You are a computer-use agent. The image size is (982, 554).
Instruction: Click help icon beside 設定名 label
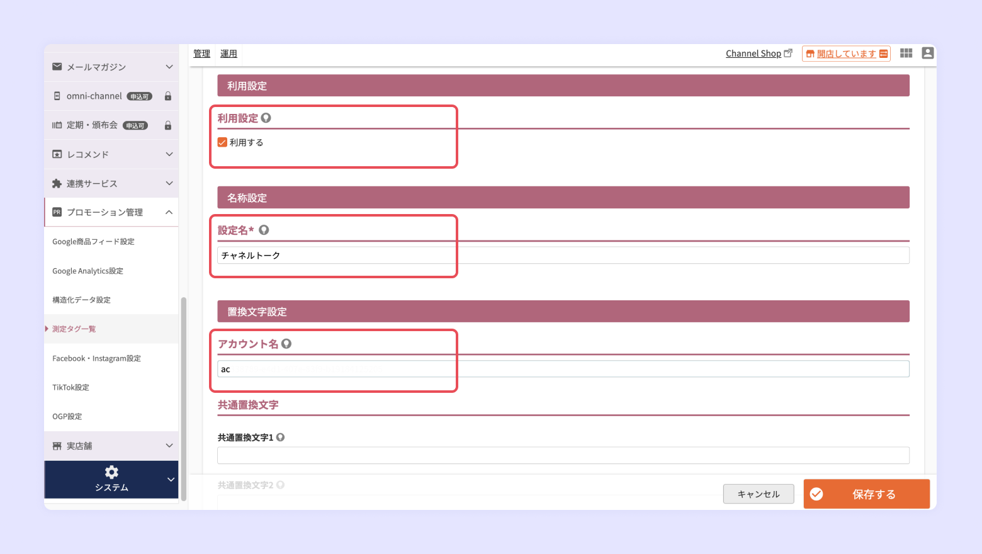coord(264,230)
